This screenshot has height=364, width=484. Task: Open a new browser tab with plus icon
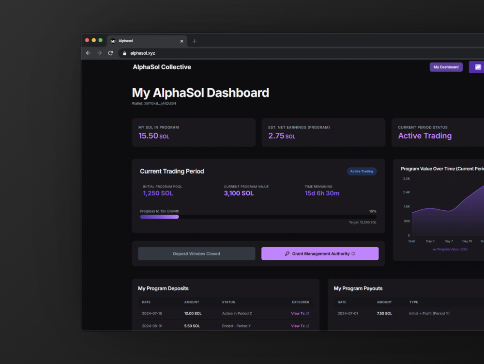click(194, 41)
